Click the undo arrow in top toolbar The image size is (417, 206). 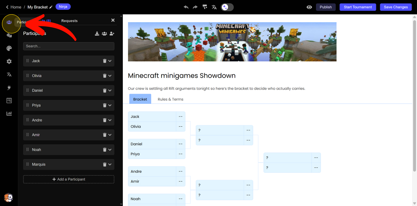tap(186, 7)
